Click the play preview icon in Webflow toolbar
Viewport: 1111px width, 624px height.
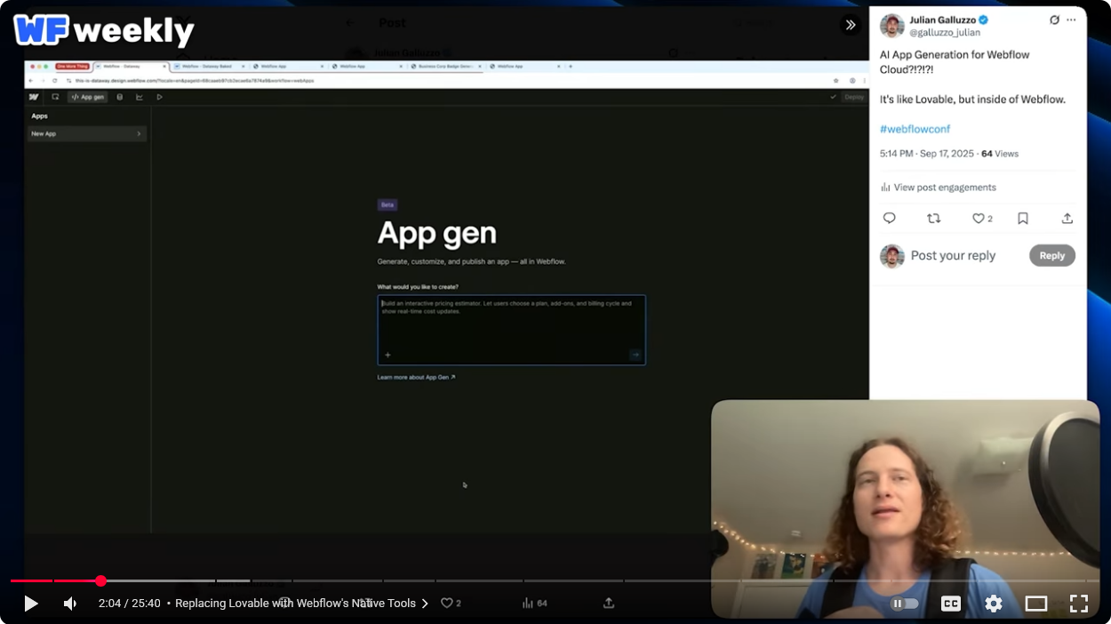159,97
